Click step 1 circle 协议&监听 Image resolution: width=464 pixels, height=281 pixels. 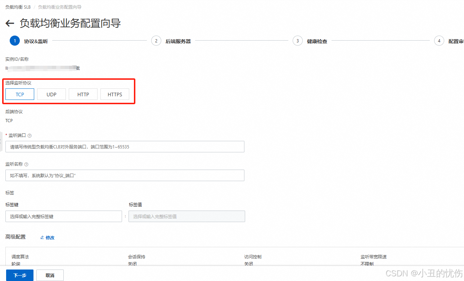(x=15, y=41)
